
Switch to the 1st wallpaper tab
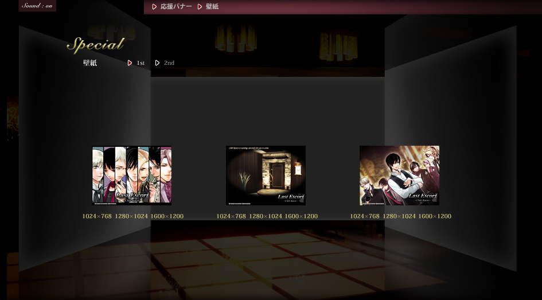[140, 63]
